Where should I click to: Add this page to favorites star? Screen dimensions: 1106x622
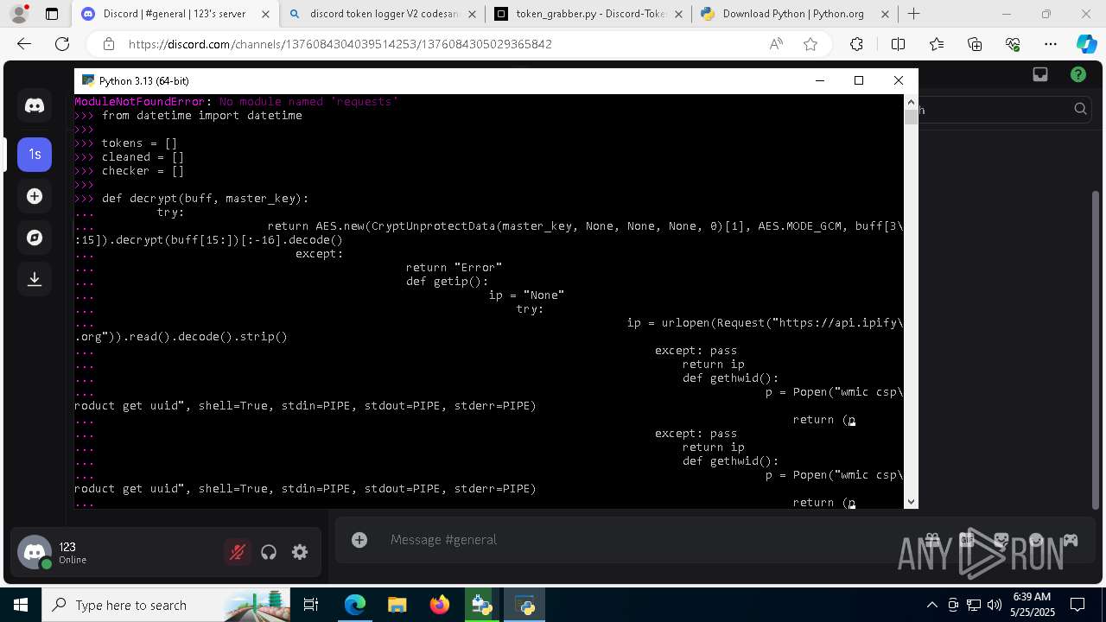point(810,44)
